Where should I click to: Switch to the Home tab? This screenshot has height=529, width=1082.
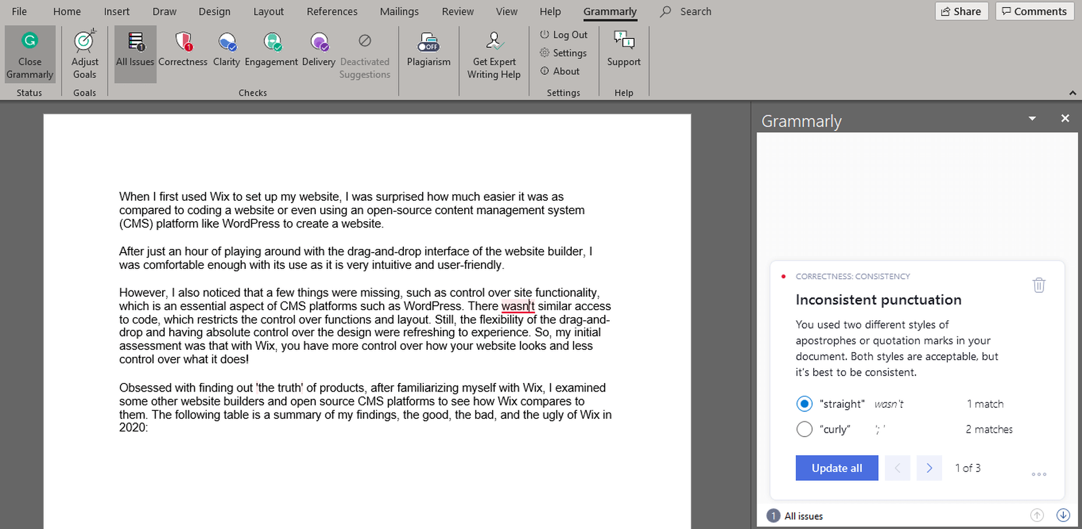point(67,12)
